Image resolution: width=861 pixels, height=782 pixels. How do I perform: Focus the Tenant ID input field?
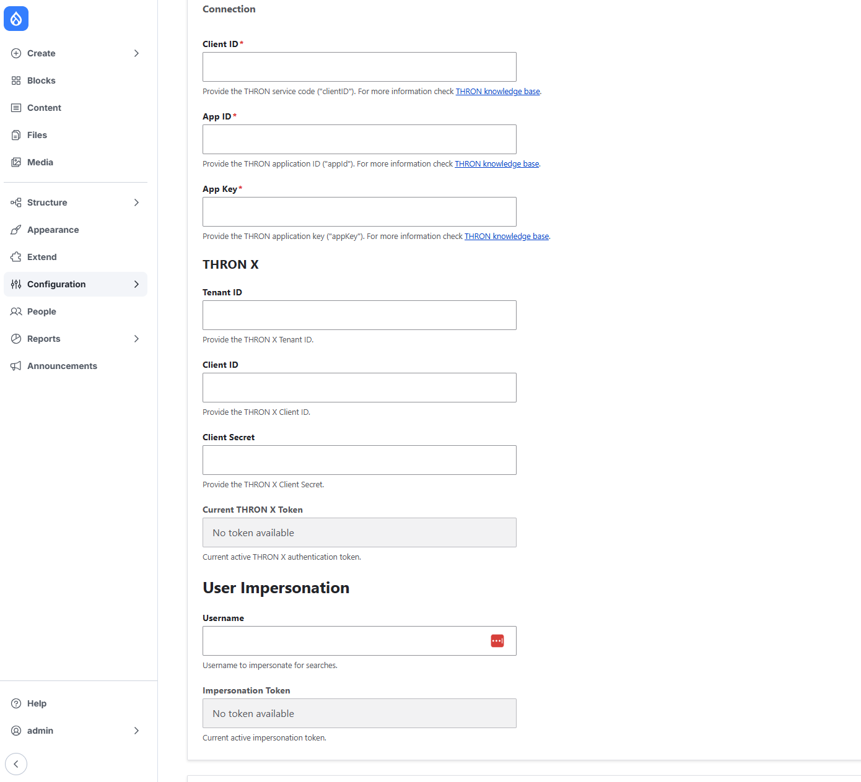coord(359,315)
